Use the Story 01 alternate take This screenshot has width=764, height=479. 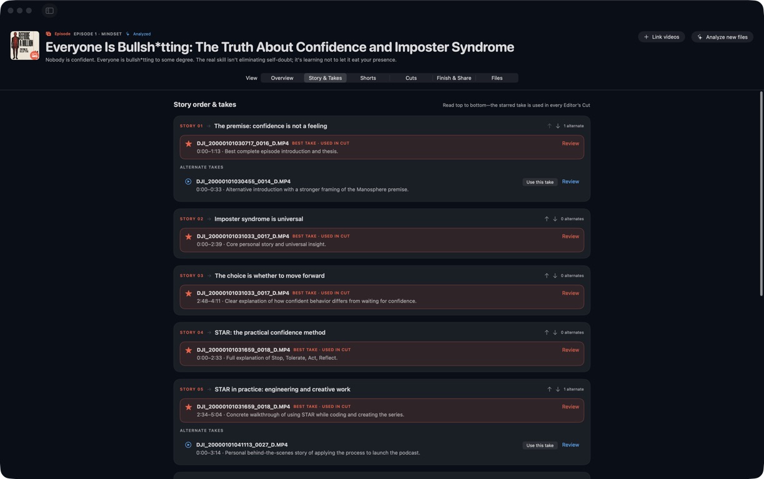[540, 182]
